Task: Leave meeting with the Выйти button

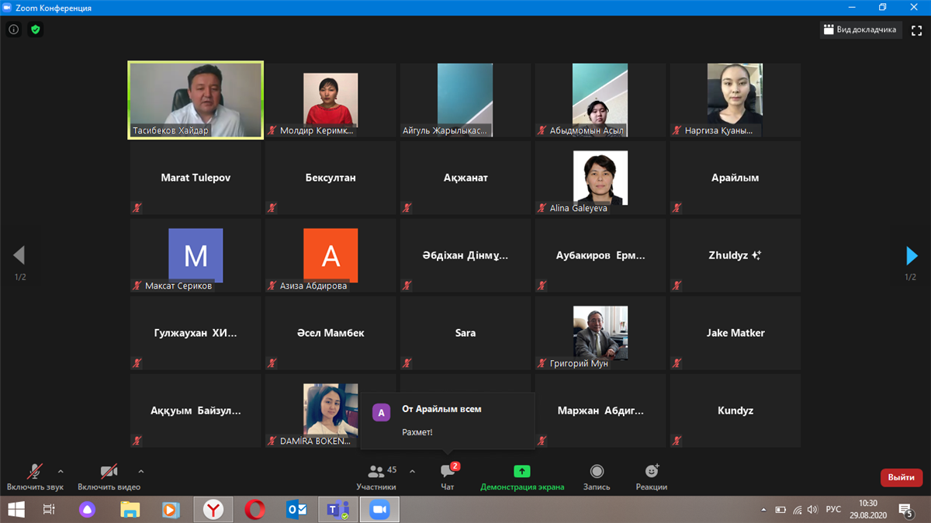Action: tap(901, 477)
